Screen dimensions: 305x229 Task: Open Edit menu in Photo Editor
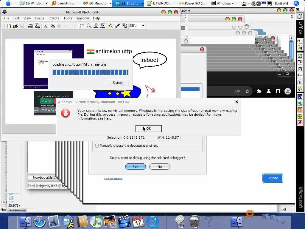[x=16, y=18]
